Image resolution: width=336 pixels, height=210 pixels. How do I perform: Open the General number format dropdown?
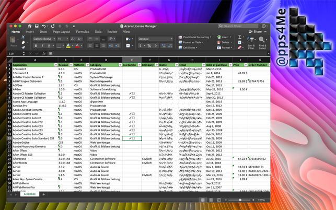click(171, 39)
